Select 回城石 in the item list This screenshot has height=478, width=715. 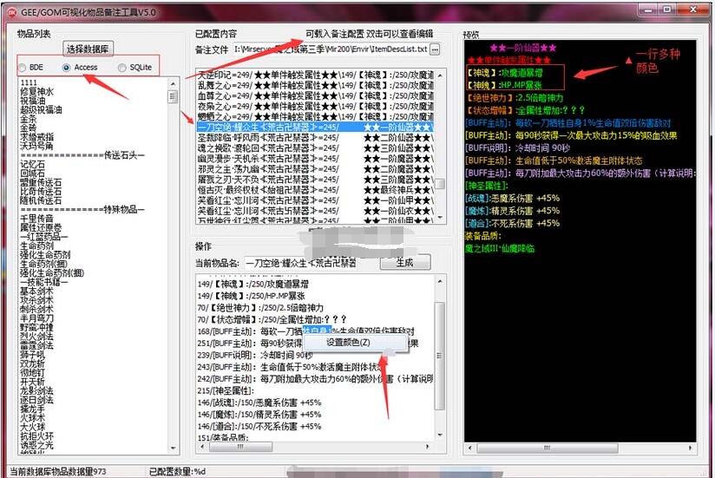pyautogui.click(x=33, y=173)
